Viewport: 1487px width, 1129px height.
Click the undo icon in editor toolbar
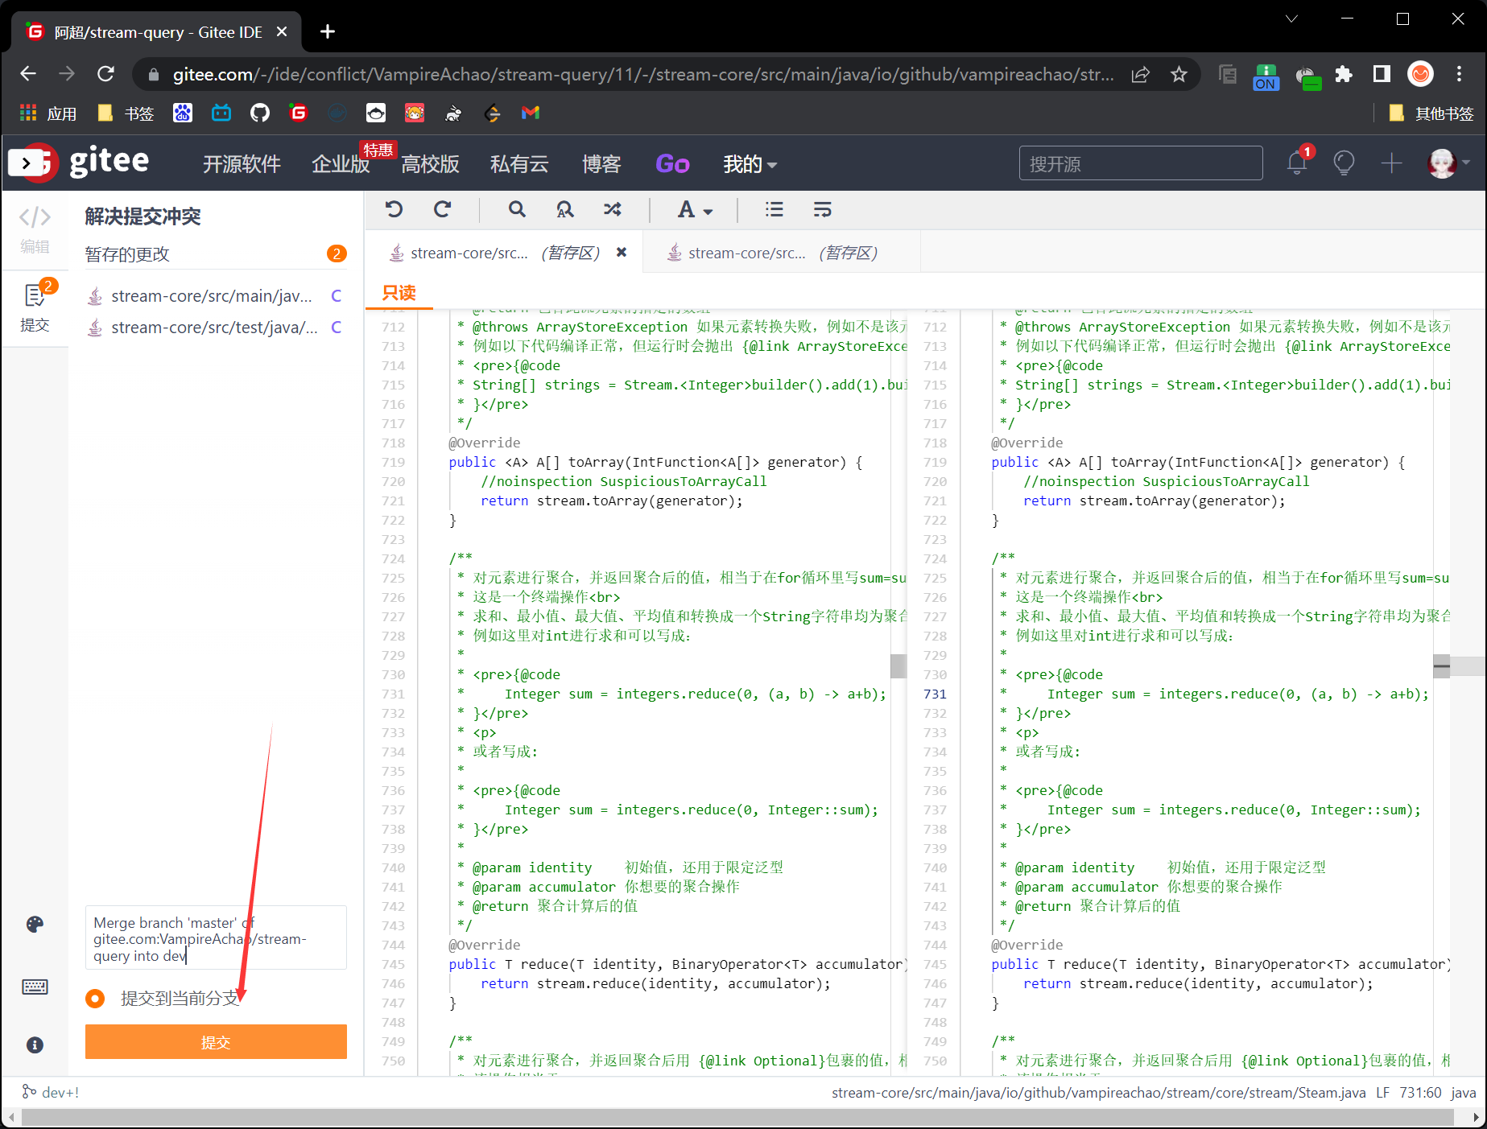394,209
